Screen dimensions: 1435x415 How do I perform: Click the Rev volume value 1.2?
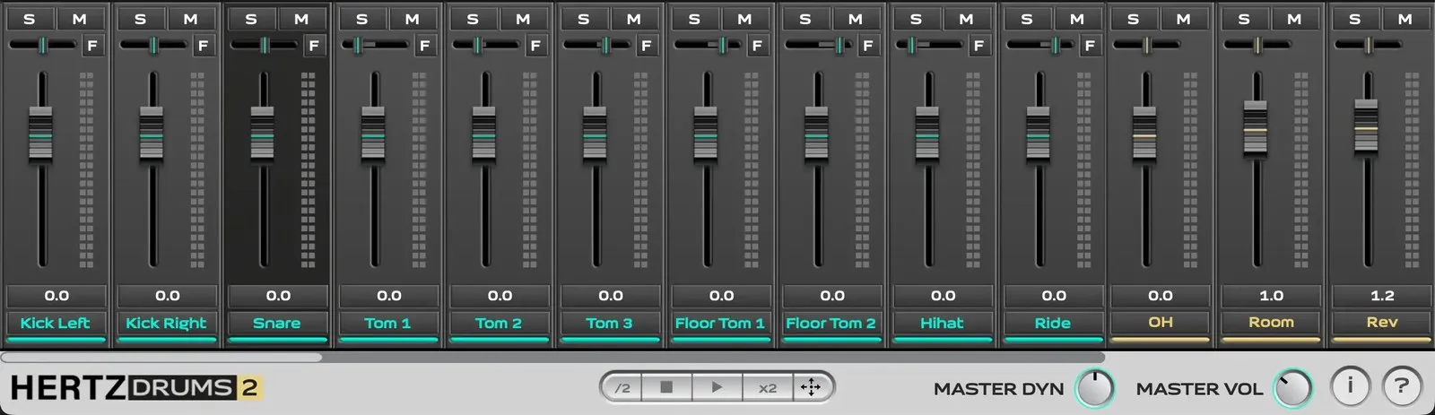click(x=1382, y=296)
